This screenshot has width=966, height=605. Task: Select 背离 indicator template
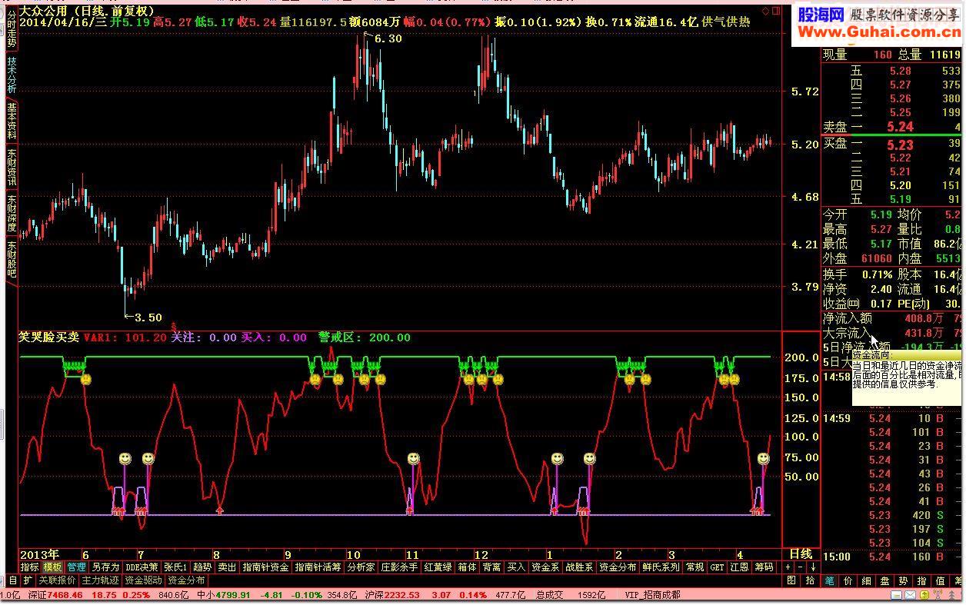click(491, 567)
